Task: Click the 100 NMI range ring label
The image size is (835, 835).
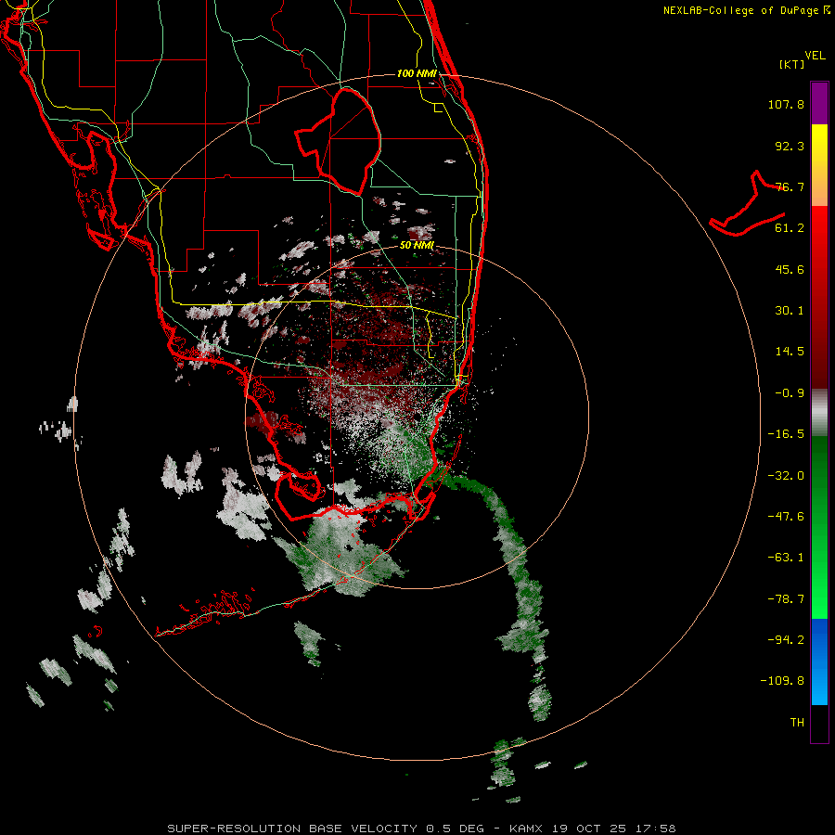Action: (417, 73)
